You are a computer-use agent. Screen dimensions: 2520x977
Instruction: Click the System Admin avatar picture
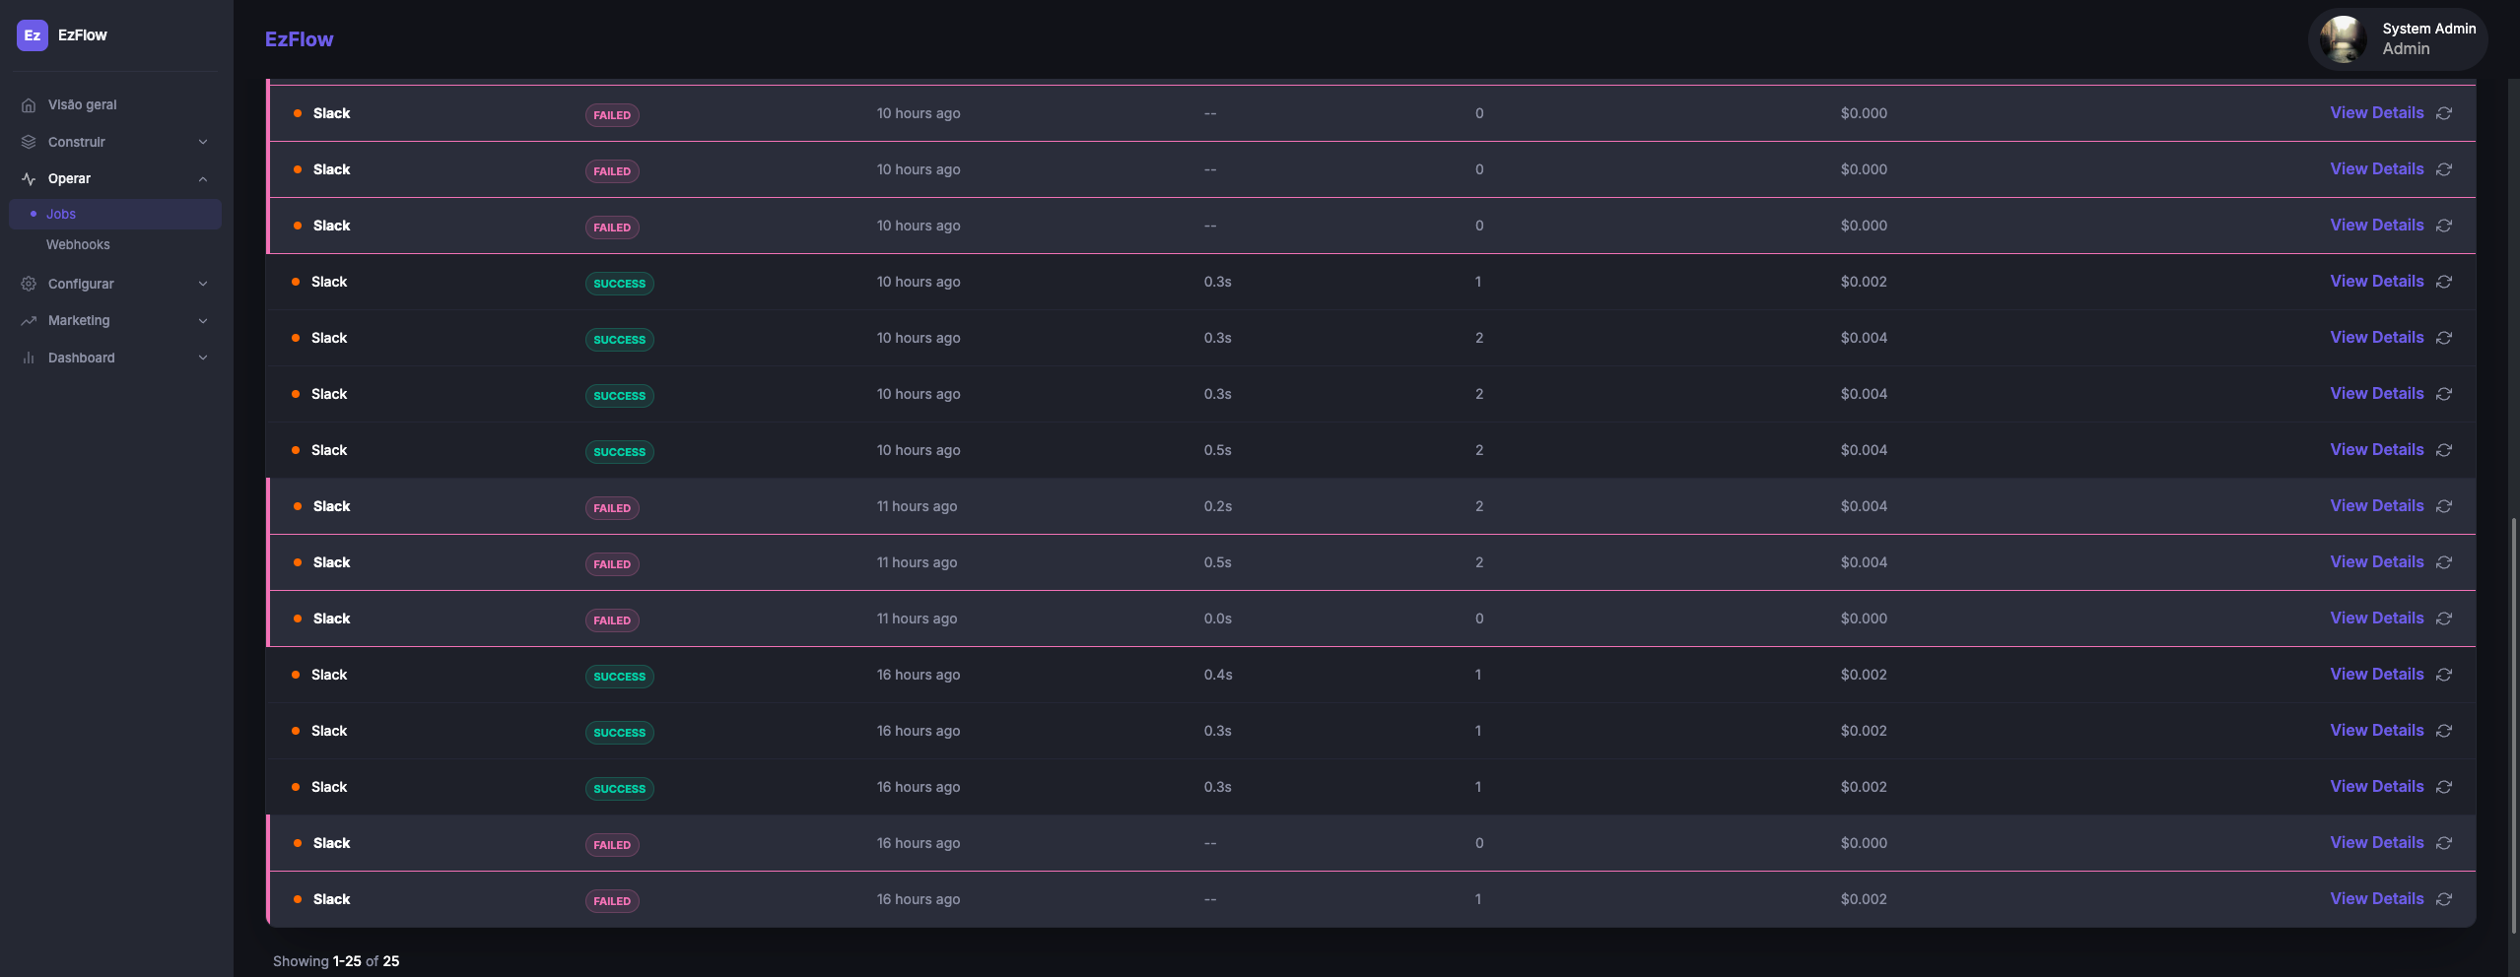(x=2343, y=39)
